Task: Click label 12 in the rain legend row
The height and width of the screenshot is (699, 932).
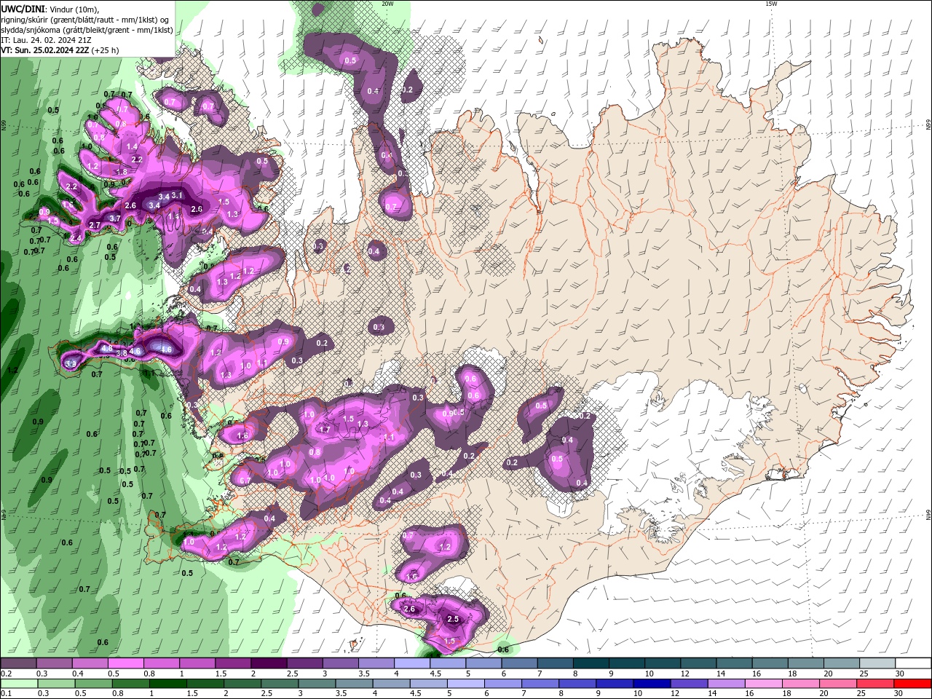Action: 674,694
